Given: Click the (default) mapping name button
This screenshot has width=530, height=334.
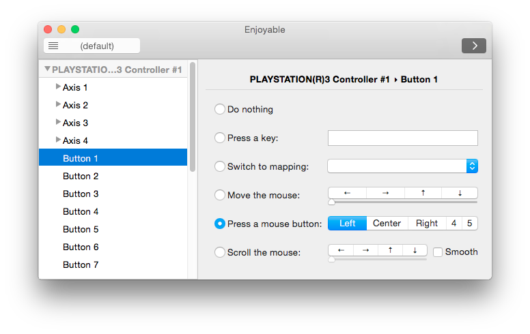Looking at the screenshot, I should coord(92,46).
